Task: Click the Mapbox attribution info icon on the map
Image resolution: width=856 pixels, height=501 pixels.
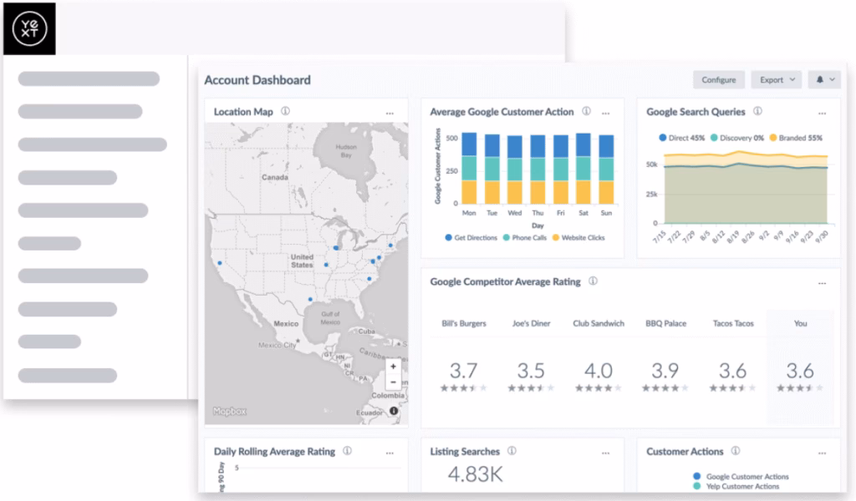Action: [392, 410]
